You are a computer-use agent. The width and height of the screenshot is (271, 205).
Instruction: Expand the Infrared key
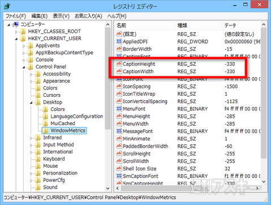31,138
